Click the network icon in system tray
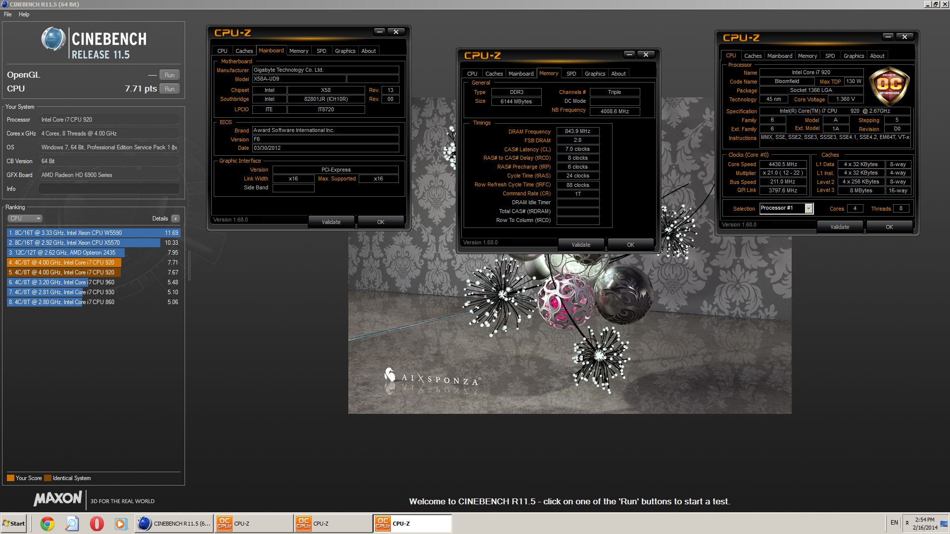Viewport: 950px width, 534px height. pos(944,524)
